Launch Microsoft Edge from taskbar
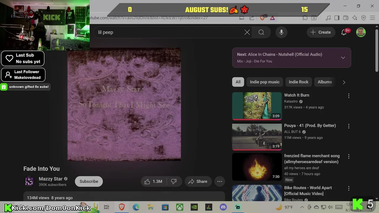This screenshot has height=213, width=379. [136, 207]
